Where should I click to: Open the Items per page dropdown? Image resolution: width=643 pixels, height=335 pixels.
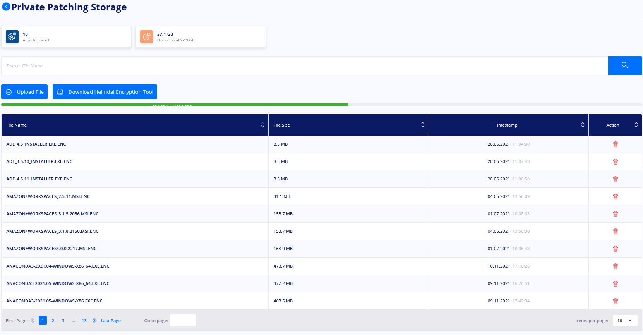[625, 320]
